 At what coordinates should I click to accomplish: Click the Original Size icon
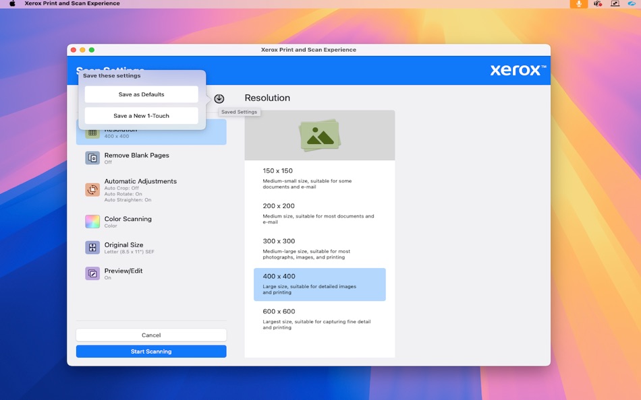pyautogui.click(x=92, y=247)
